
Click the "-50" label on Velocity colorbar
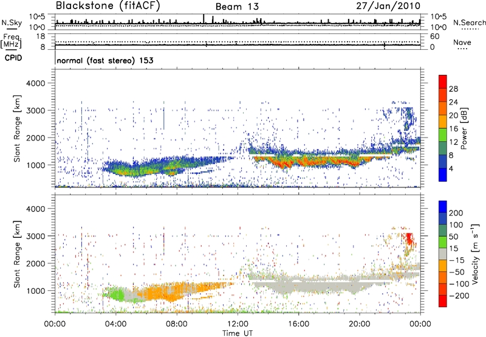(457, 273)
